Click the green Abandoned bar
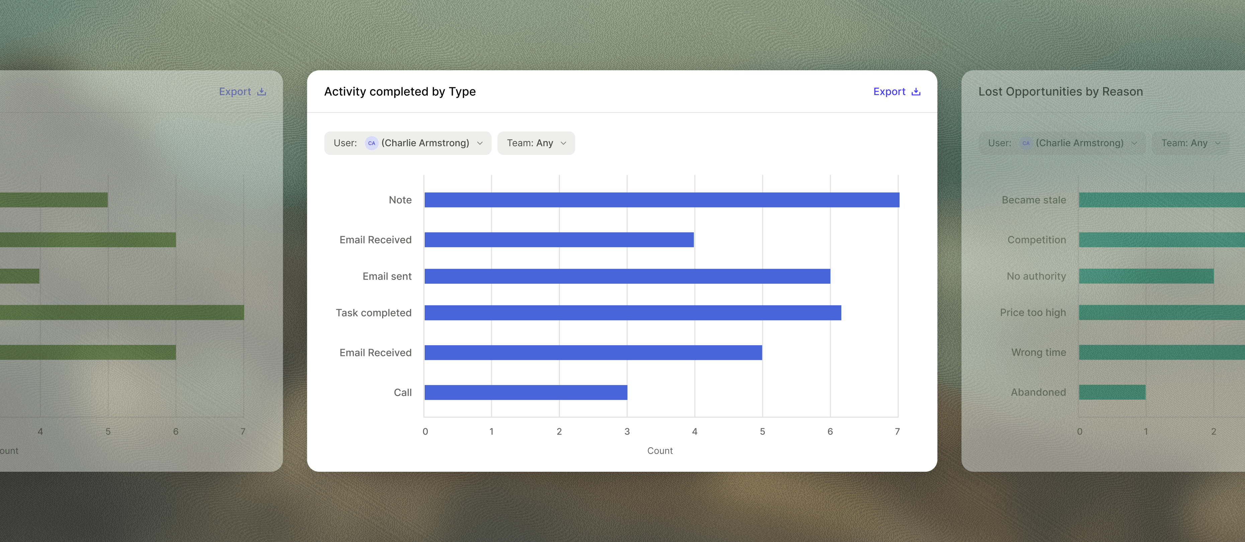The height and width of the screenshot is (542, 1245). 1111,392
